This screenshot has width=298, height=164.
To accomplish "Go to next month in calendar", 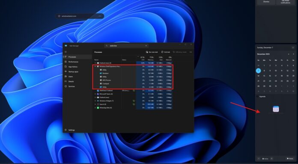I will [x=293, y=54].
